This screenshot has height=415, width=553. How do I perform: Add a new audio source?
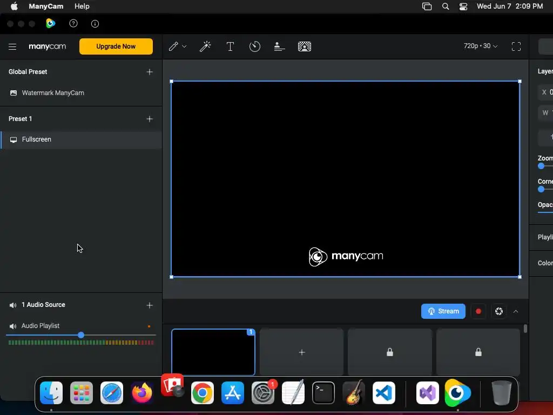[x=150, y=305]
